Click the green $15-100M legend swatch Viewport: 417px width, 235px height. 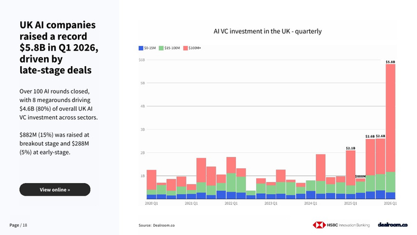161,48
